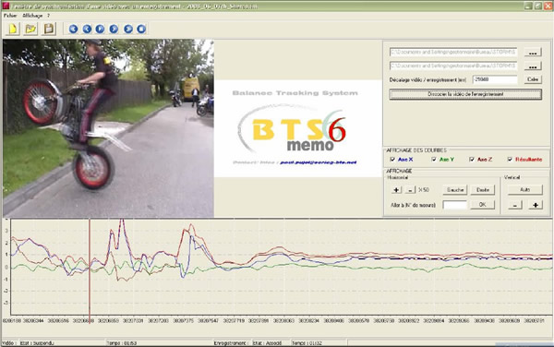Click the new file icon in toolbar
554x347 pixels.
[x=13, y=29]
